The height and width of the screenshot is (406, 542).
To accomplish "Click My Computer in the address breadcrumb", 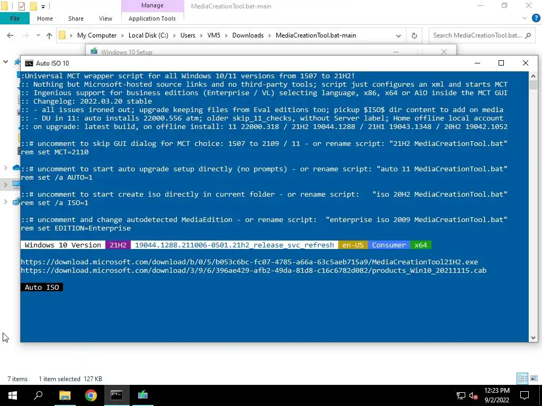I will [x=97, y=35].
